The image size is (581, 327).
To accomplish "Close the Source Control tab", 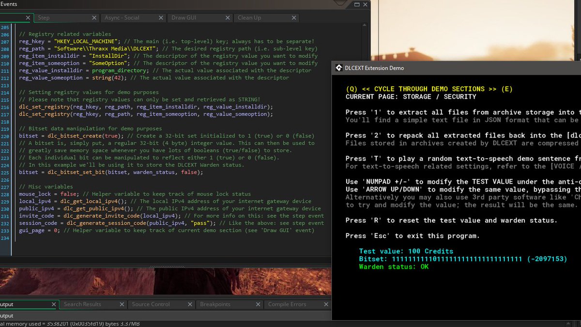I will [190, 304].
